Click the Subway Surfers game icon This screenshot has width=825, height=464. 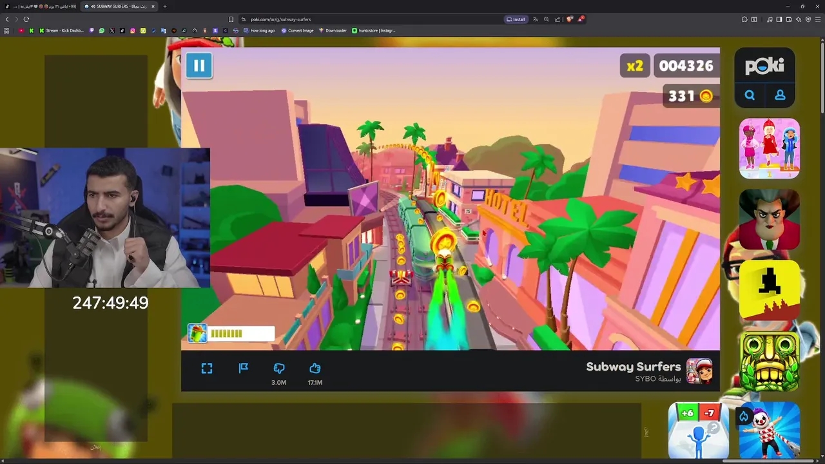pyautogui.click(x=699, y=371)
